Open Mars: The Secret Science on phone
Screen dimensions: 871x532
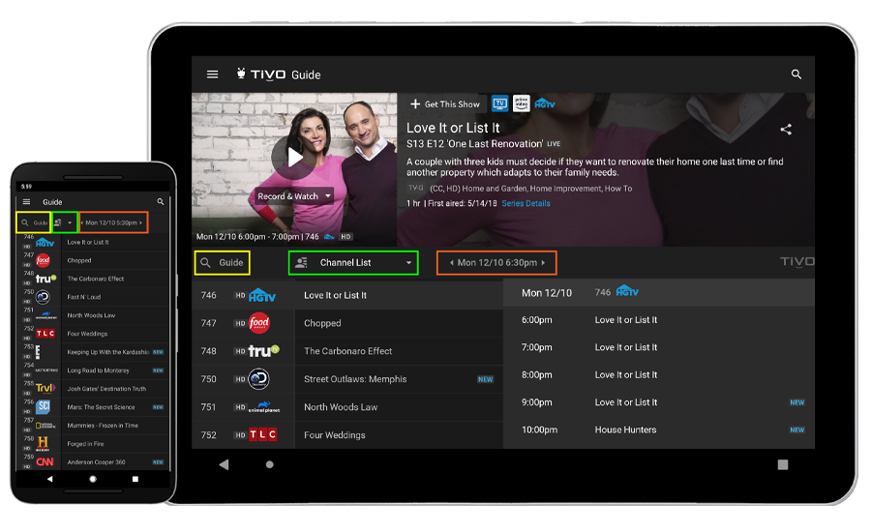point(115,407)
